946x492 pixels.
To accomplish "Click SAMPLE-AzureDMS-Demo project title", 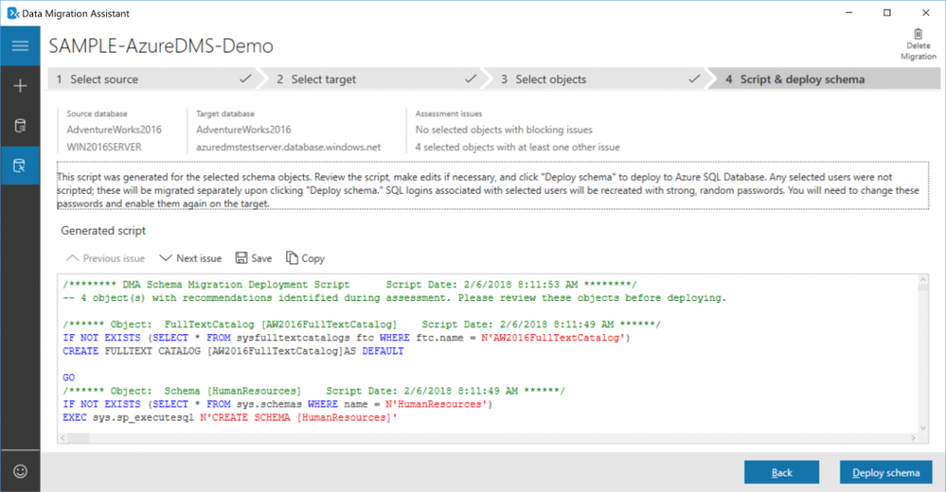I will pyautogui.click(x=161, y=45).
